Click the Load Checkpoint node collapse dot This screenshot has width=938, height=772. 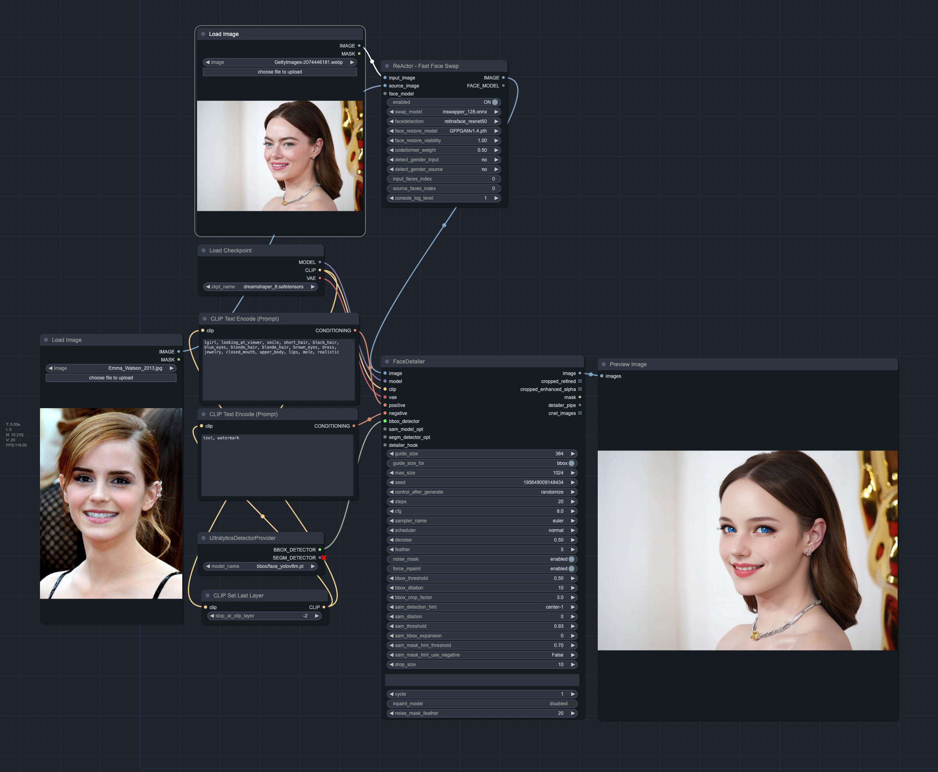204,250
